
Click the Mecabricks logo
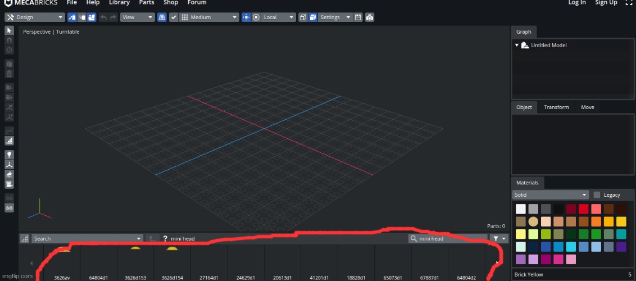(31, 2)
